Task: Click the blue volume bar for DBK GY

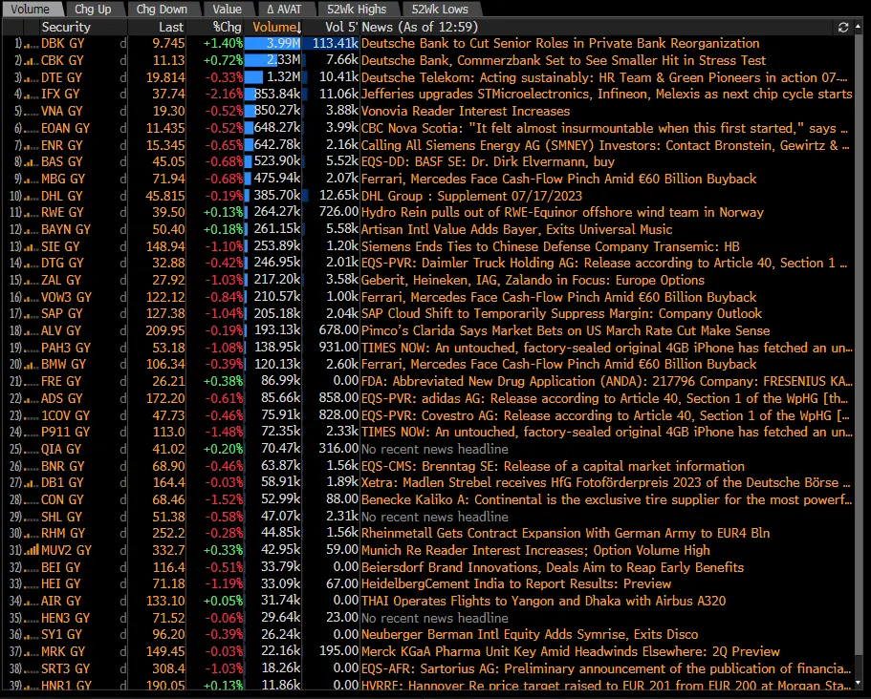Action: [x=272, y=44]
